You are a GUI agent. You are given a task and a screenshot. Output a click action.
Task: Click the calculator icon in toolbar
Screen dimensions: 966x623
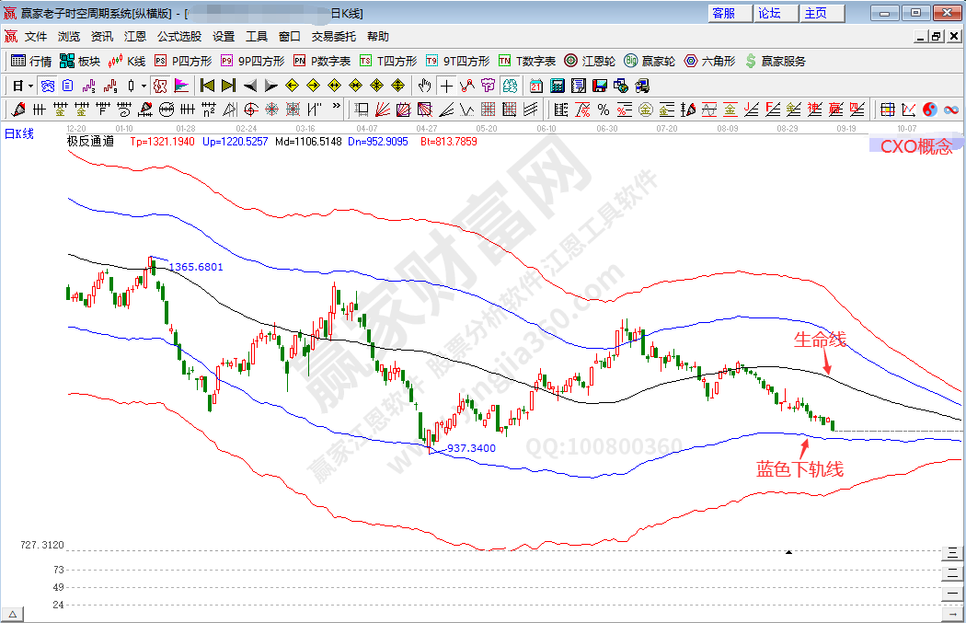tap(558, 86)
